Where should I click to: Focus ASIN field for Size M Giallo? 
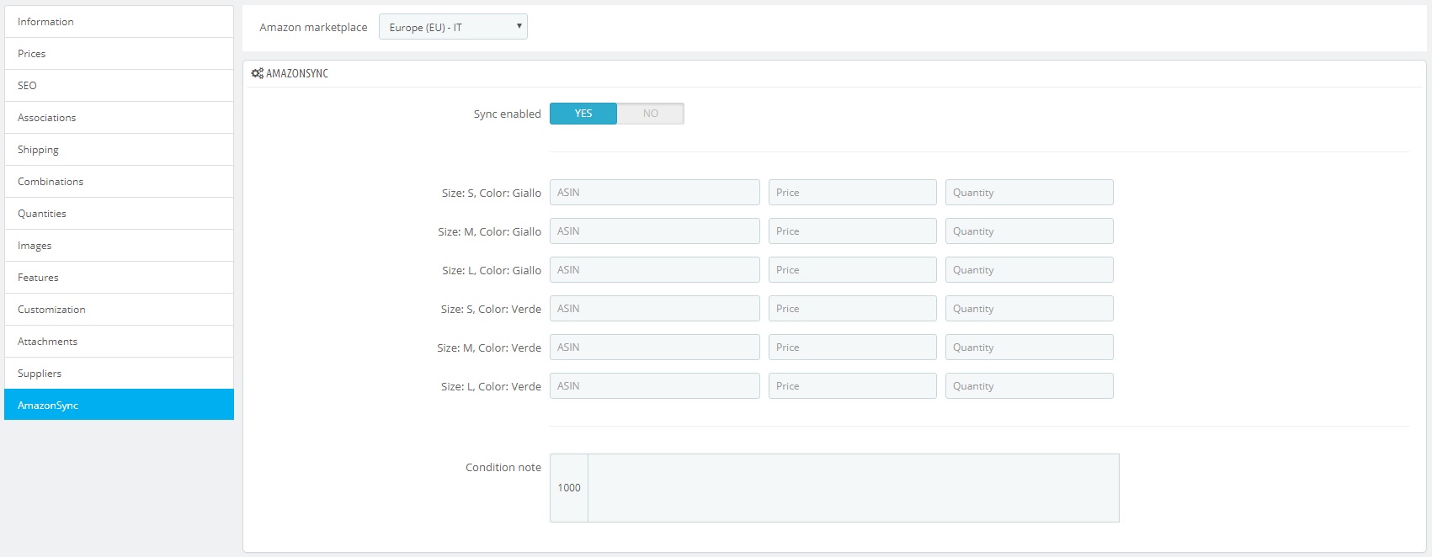click(655, 231)
